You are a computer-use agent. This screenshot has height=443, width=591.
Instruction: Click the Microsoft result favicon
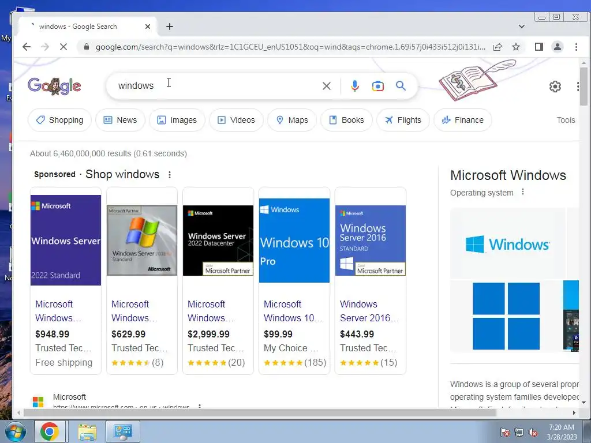(38, 401)
